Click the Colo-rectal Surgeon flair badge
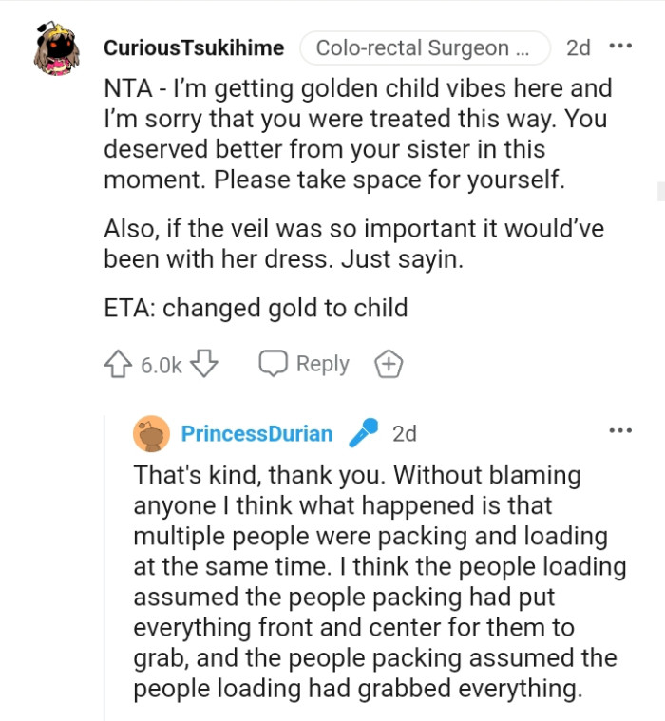Image resolution: width=665 pixels, height=721 pixels. [x=425, y=48]
